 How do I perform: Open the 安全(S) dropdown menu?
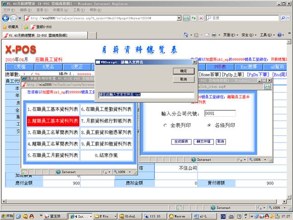point(249,35)
